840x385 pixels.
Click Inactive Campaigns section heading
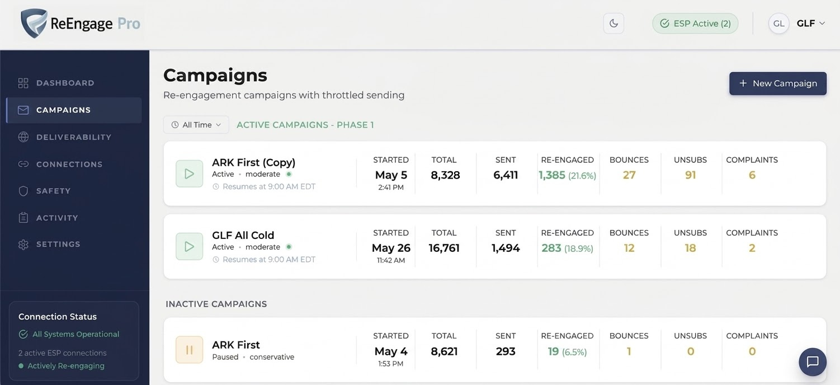click(x=216, y=304)
